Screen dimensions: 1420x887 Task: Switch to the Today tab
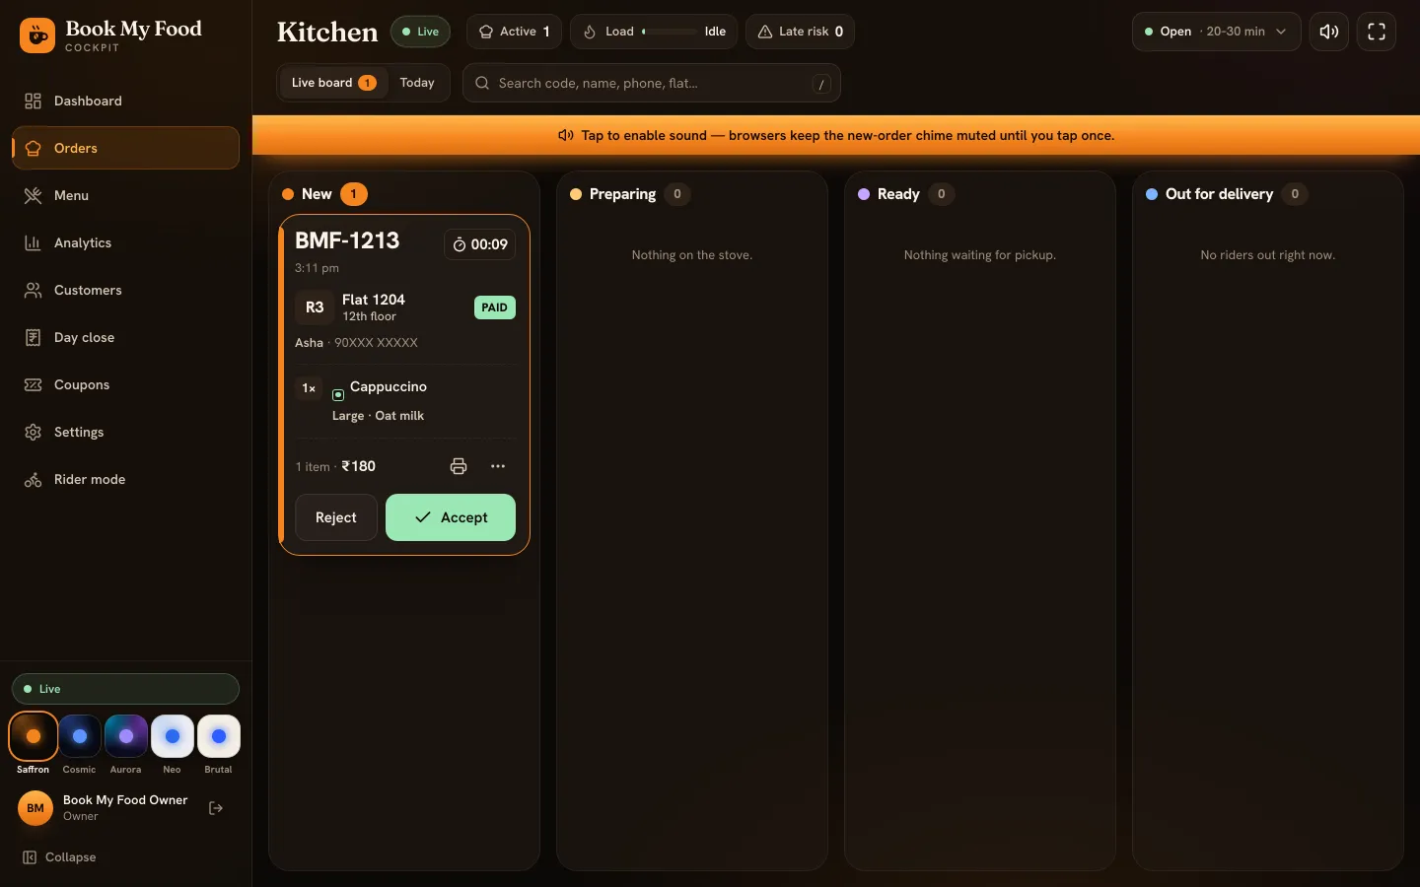(417, 83)
